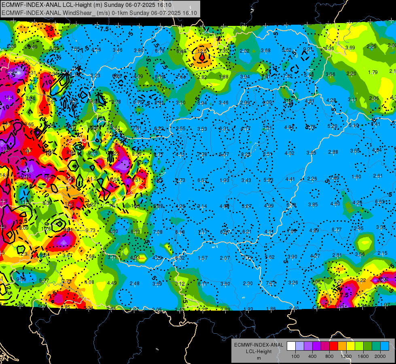Click the 2.25 wind shear value
396x364 pixels.
click(371, 46)
